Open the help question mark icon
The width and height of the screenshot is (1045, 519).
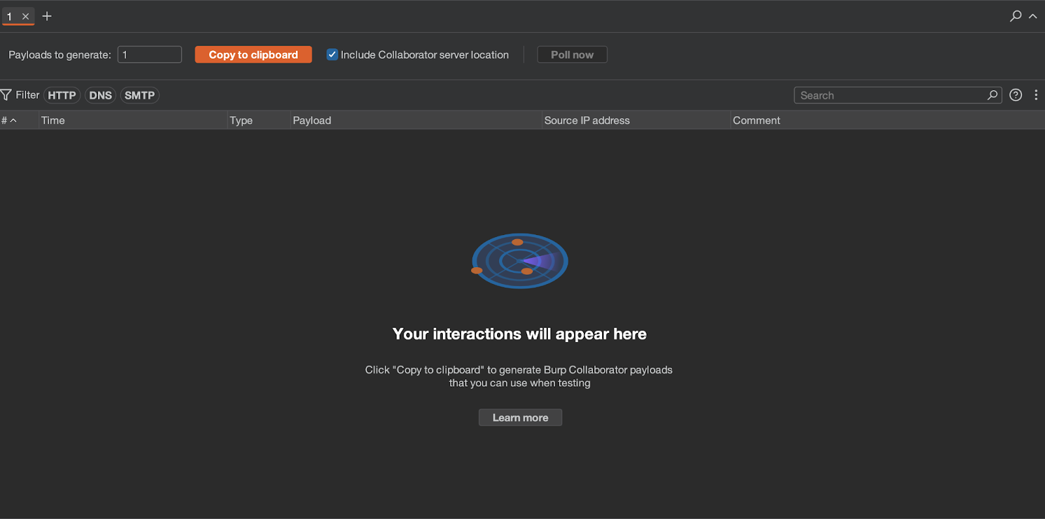click(1016, 95)
